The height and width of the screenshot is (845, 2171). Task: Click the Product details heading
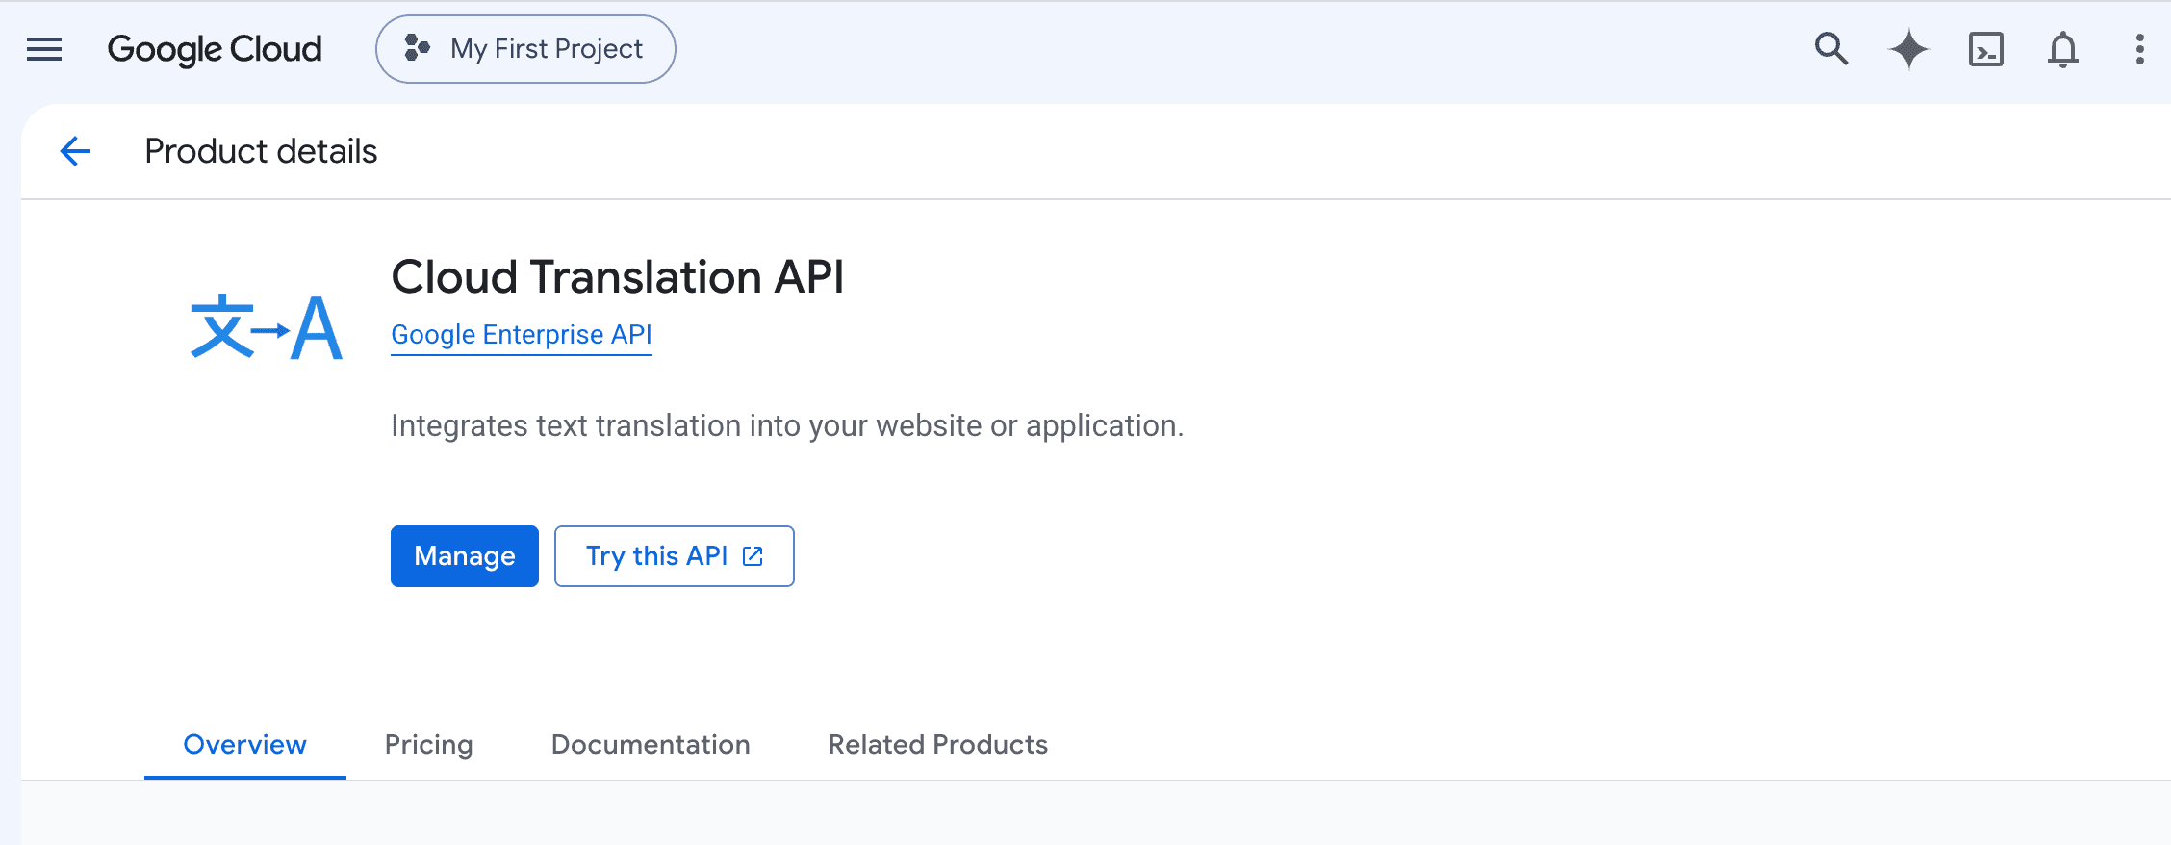(x=261, y=151)
